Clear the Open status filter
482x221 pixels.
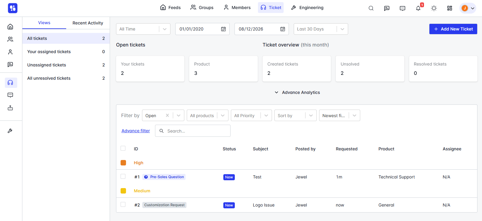pos(167,115)
